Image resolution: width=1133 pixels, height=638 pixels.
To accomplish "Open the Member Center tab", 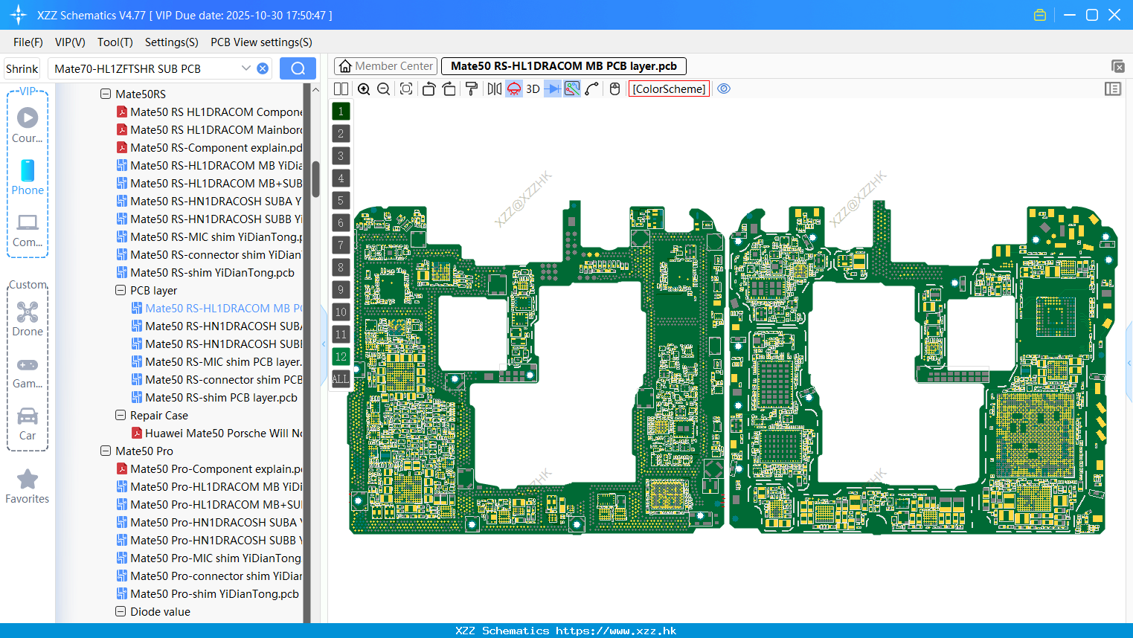I will coord(385,66).
